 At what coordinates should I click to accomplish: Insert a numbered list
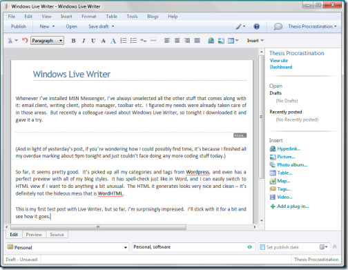click(x=124, y=41)
